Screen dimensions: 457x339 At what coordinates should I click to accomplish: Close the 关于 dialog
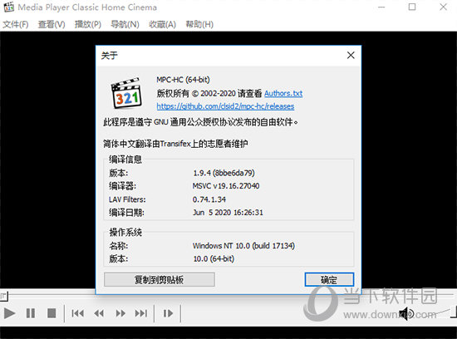coord(351,55)
